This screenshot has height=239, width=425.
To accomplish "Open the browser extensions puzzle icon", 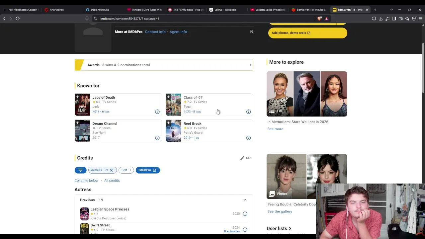I will (x=374, y=19).
